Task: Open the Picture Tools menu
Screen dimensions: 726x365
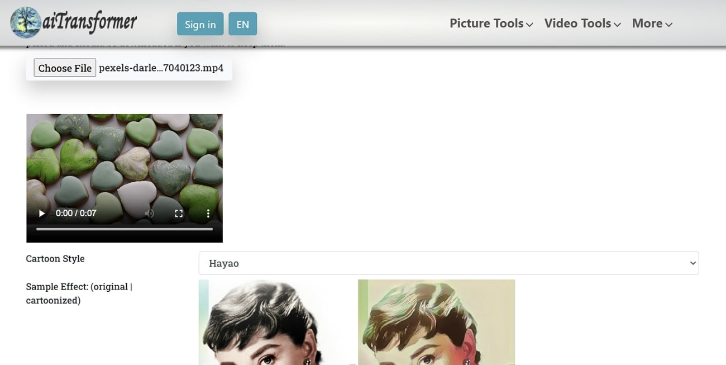Action: coord(491,23)
